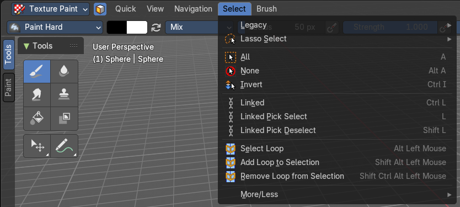Screen dimensions: 460x207
Task: Click the Paint Hard brush icon
Action: click(x=14, y=27)
